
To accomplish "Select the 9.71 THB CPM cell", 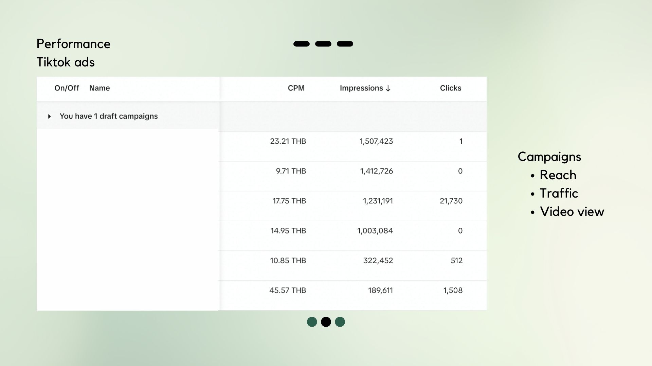I will point(291,171).
